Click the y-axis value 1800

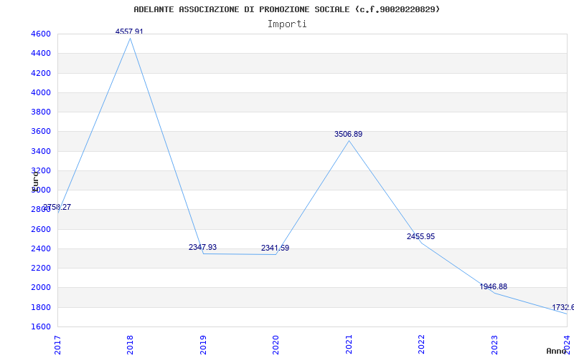(x=41, y=307)
